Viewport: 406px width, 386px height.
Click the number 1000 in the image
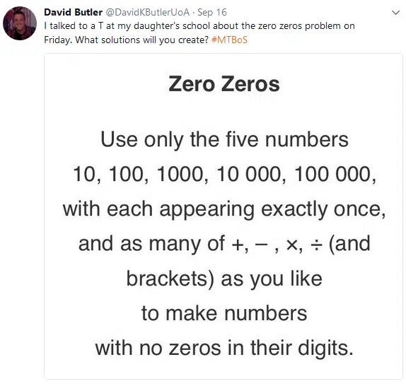pos(180,174)
